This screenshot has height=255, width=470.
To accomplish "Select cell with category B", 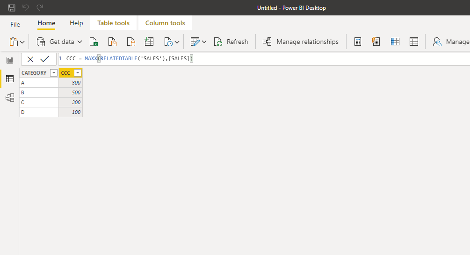I will click(39, 92).
